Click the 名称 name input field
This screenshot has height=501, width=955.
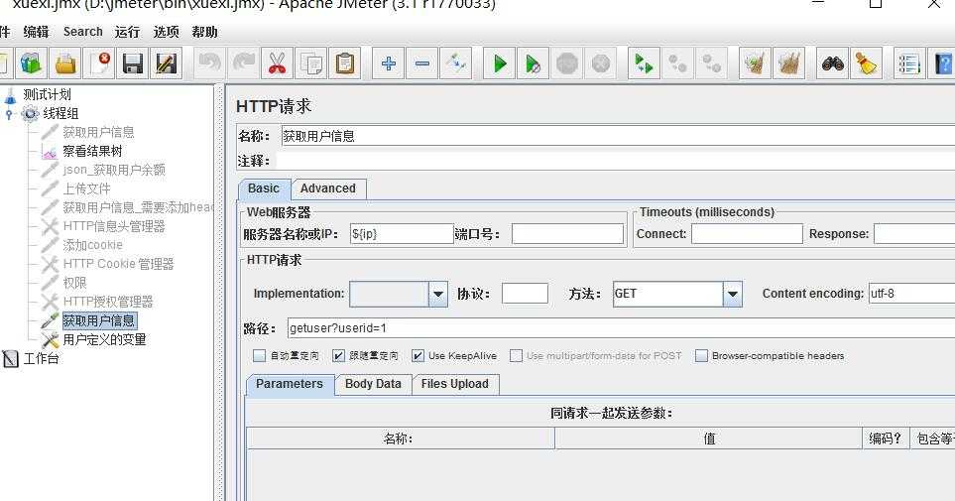click(618, 136)
